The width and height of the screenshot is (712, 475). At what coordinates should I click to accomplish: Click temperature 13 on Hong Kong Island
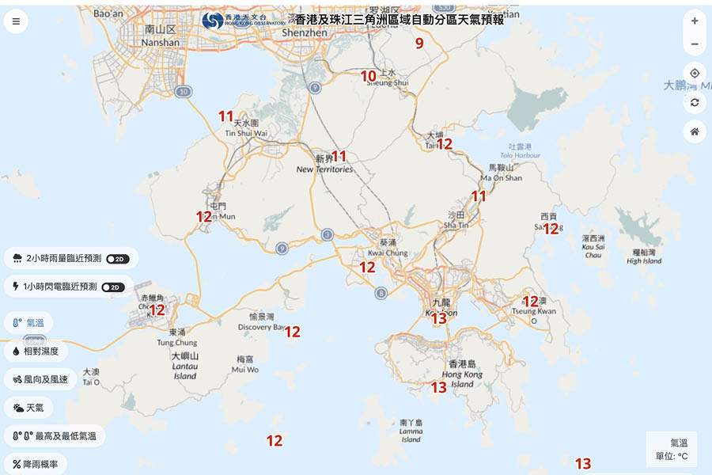(x=438, y=387)
